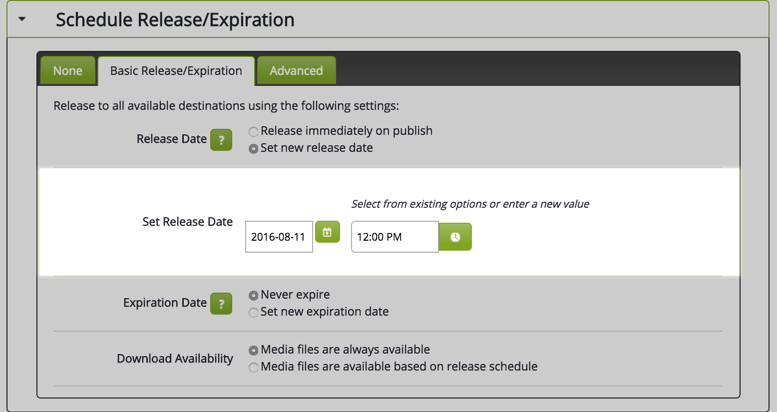Click the Release Date help icon

pyautogui.click(x=221, y=140)
